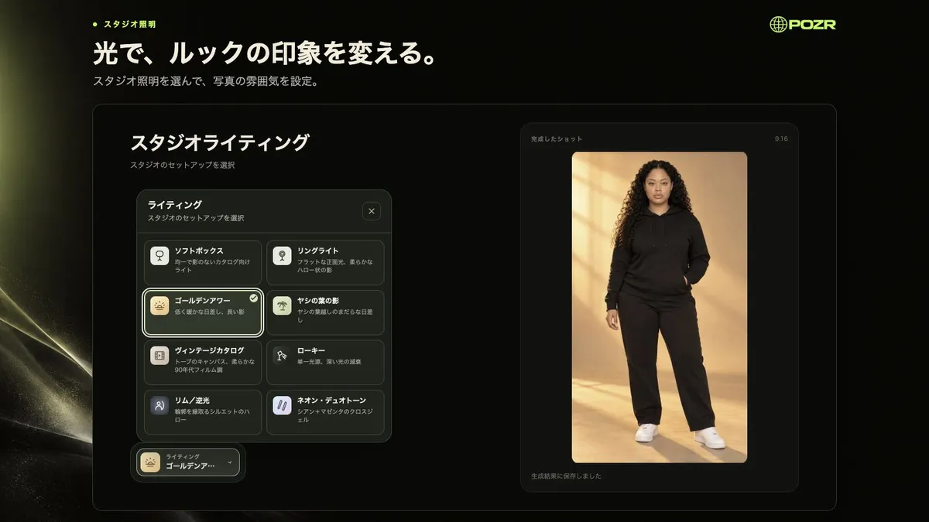Choose ヤシの葉の影 lighting option
Viewport: 929px width, 522px height.
325,312
